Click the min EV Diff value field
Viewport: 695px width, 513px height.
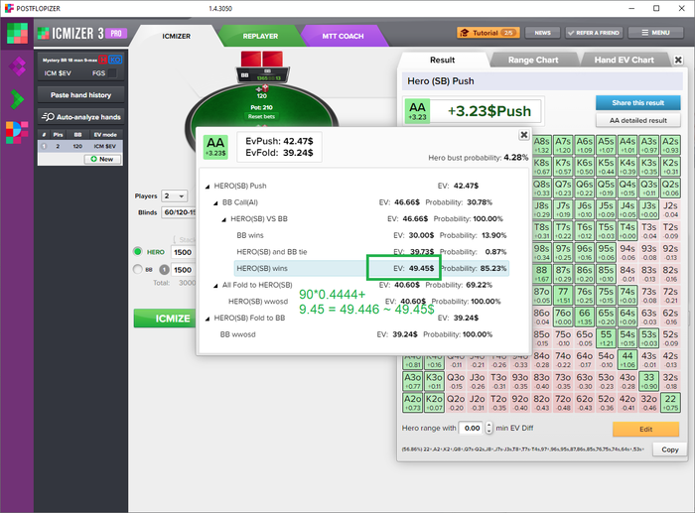472,428
